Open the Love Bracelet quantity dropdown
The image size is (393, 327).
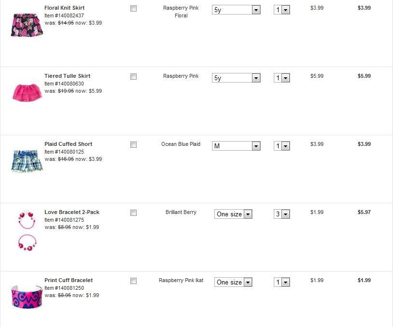281,214
